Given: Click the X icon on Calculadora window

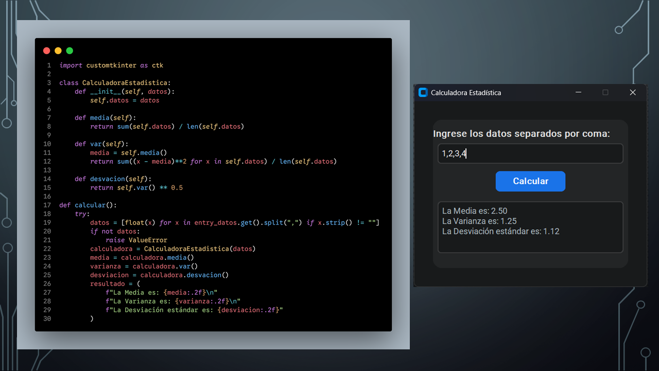Looking at the screenshot, I should (633, 93).
